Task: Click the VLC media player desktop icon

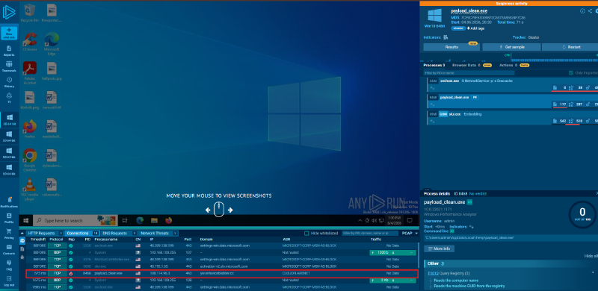Action: pyautogui.click(x=29, y=190)
